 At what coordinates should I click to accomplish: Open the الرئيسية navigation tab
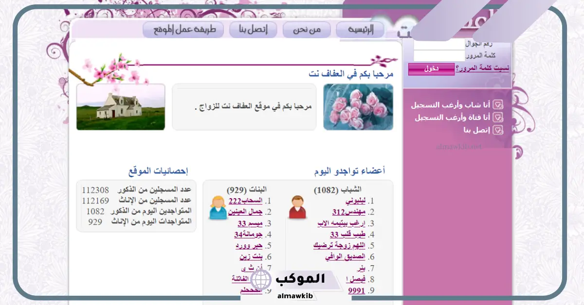coord(360,30)
